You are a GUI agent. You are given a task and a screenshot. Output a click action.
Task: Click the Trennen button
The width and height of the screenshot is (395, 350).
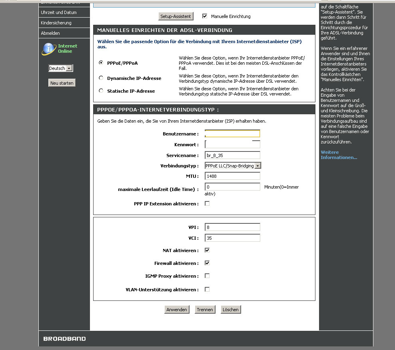click(x=205, y=310)
